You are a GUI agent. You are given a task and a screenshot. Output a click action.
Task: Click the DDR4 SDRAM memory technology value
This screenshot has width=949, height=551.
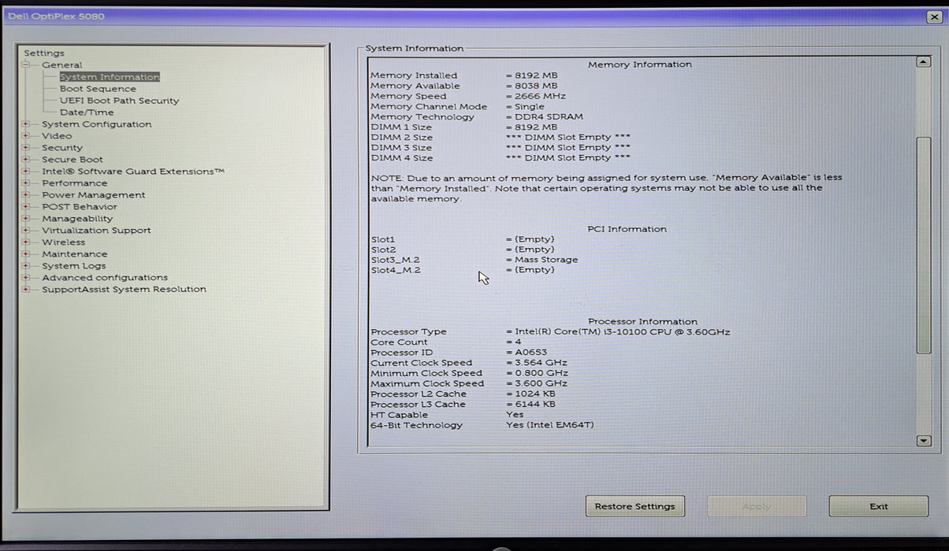pyautogui.click(x=544, y=116)
